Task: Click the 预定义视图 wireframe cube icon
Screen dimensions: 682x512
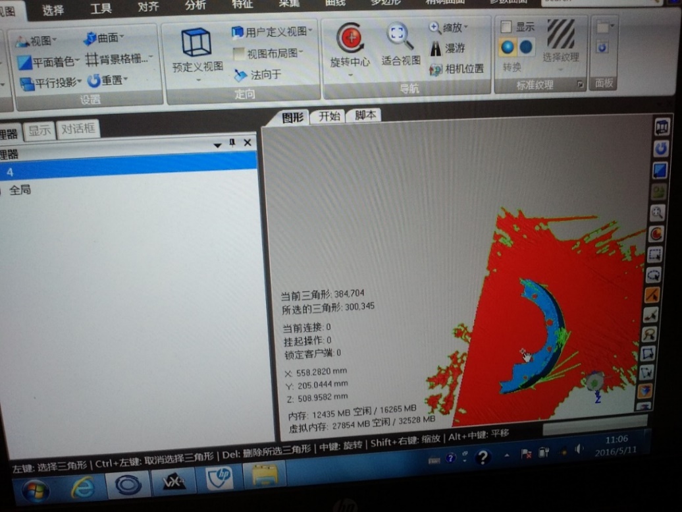Action: 197,43
